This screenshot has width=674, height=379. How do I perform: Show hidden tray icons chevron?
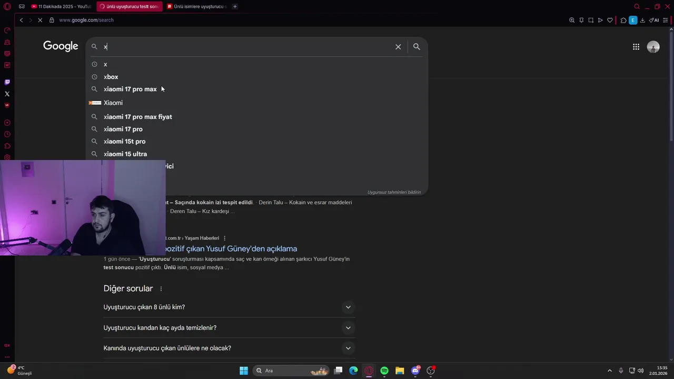click(x=610, y=371)
